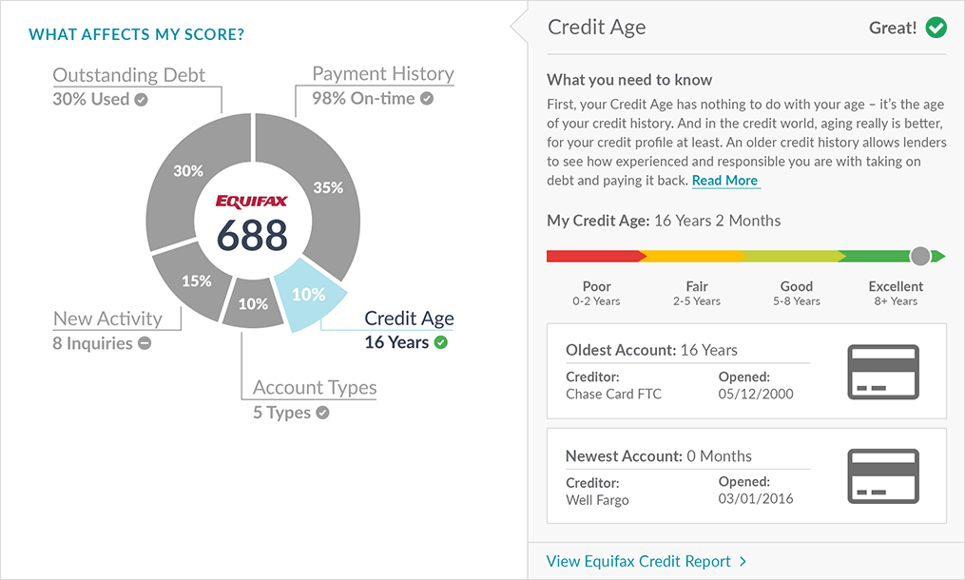Image resolution: width=965 pixels, height=580 pixels.
Task: Click the check icon beside 30% Used
Action: tap(141, 99)
